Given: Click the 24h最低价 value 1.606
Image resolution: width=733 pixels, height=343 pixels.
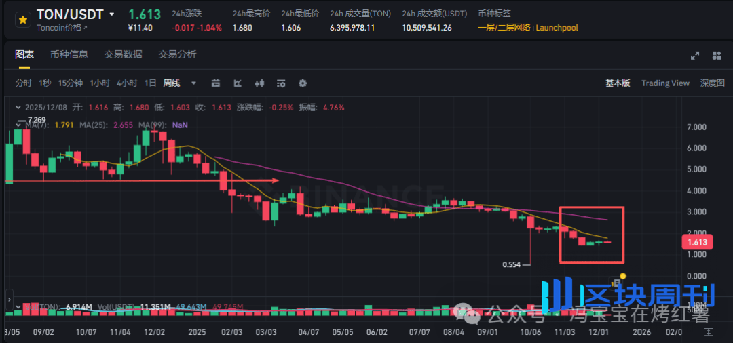Looking at the screenshot, I should tap(290, 28).
